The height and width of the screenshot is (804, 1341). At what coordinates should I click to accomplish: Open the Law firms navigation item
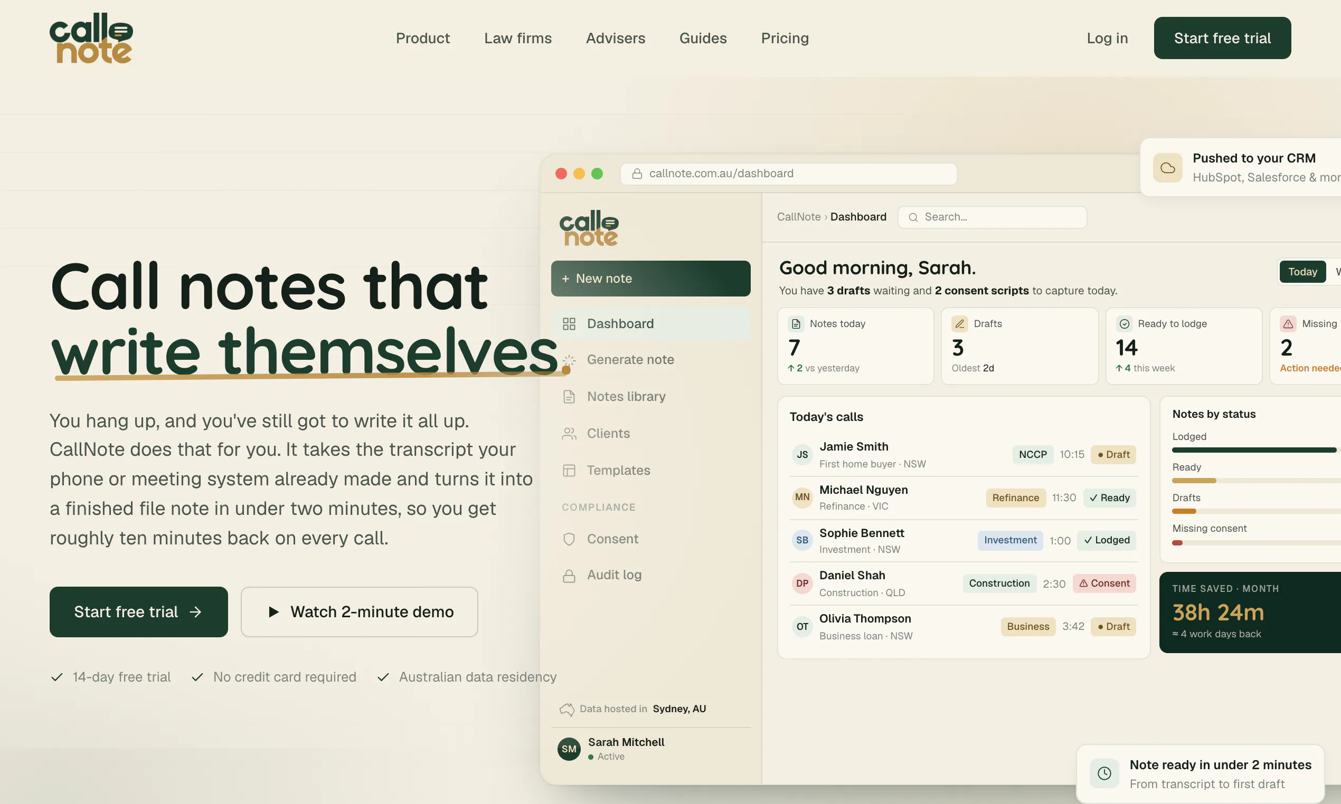(517, 38)
